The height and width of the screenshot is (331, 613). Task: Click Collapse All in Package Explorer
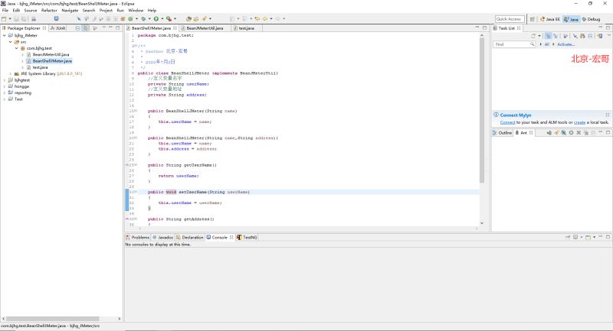[x=76, y=28]
